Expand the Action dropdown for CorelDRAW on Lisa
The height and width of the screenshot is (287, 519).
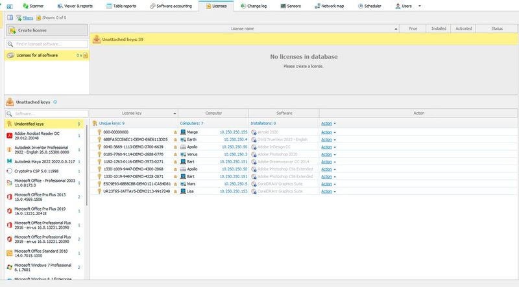pos(328,192)
